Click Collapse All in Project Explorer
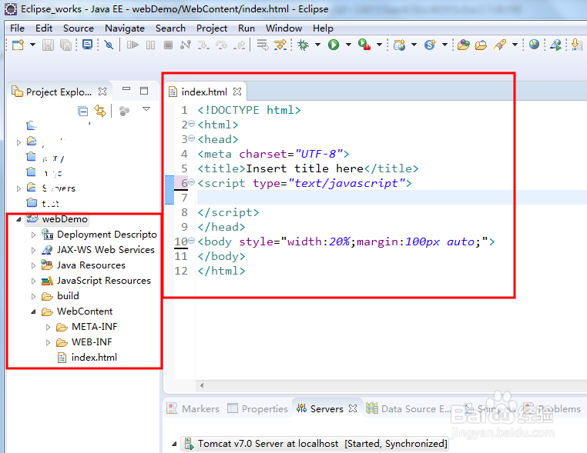 [82, 111]
